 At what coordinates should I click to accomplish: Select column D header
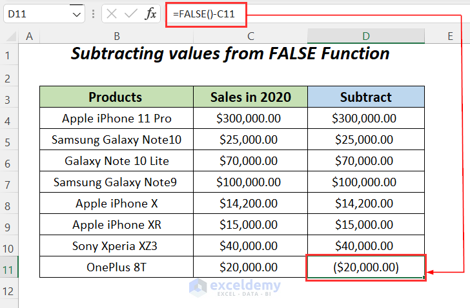[365, 37]
